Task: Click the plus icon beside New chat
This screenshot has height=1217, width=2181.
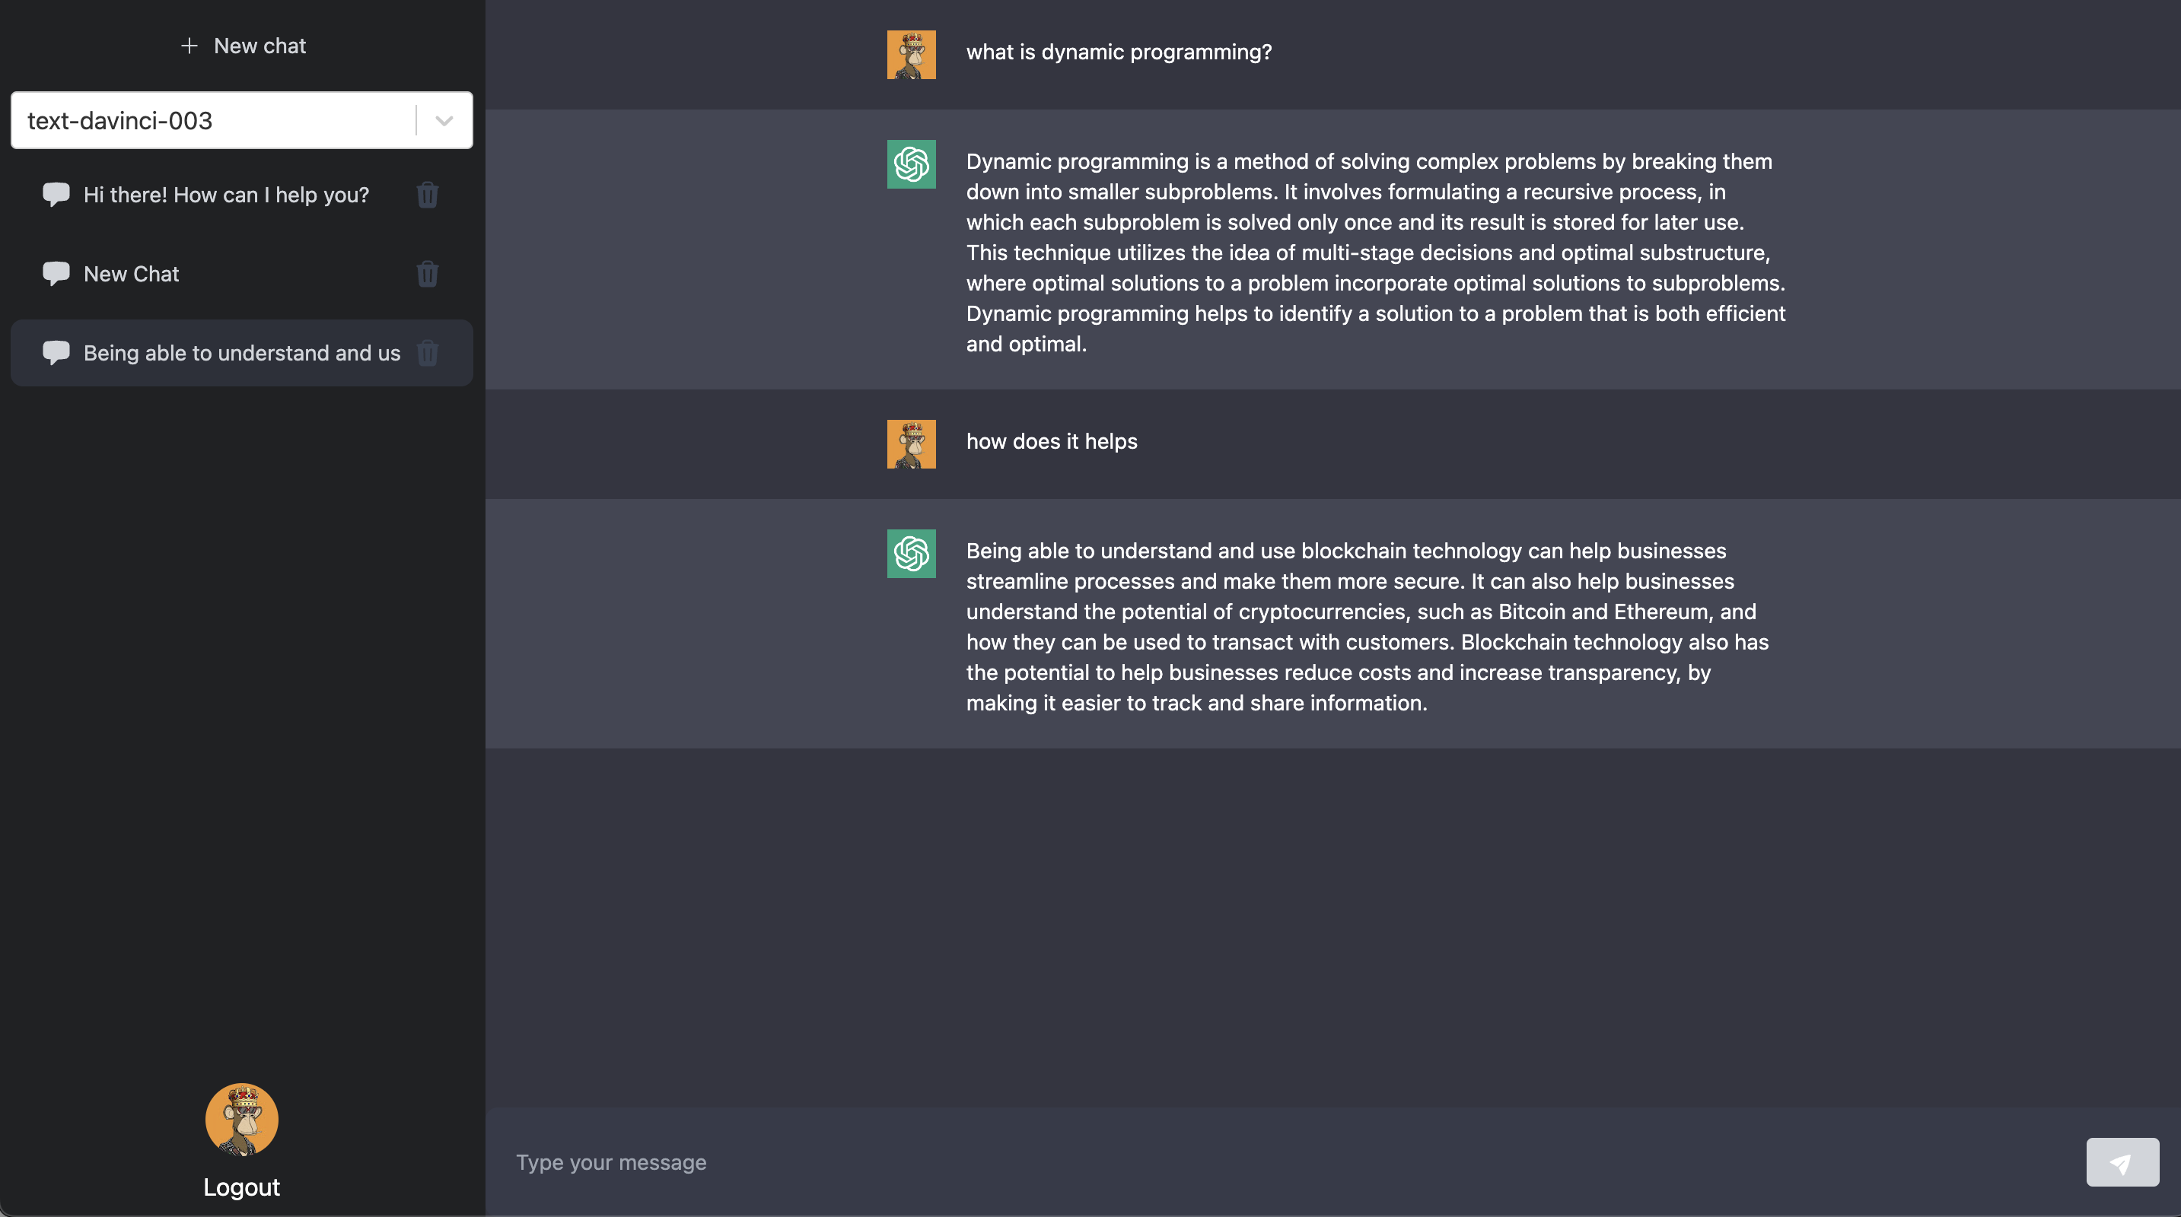Action: [x=189, y=46]
